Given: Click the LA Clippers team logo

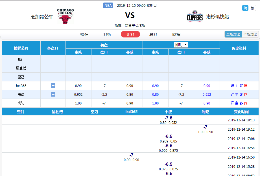Looking at the screenshot, I should coord(195,16).
